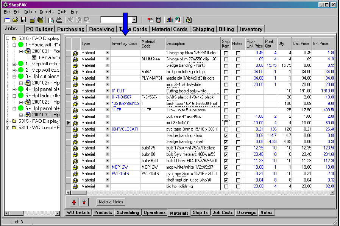Screen dimensions: 340x226
Task: Toggle Ship Item checkbox for mdf 3/4x4x10
Action: 226,123
